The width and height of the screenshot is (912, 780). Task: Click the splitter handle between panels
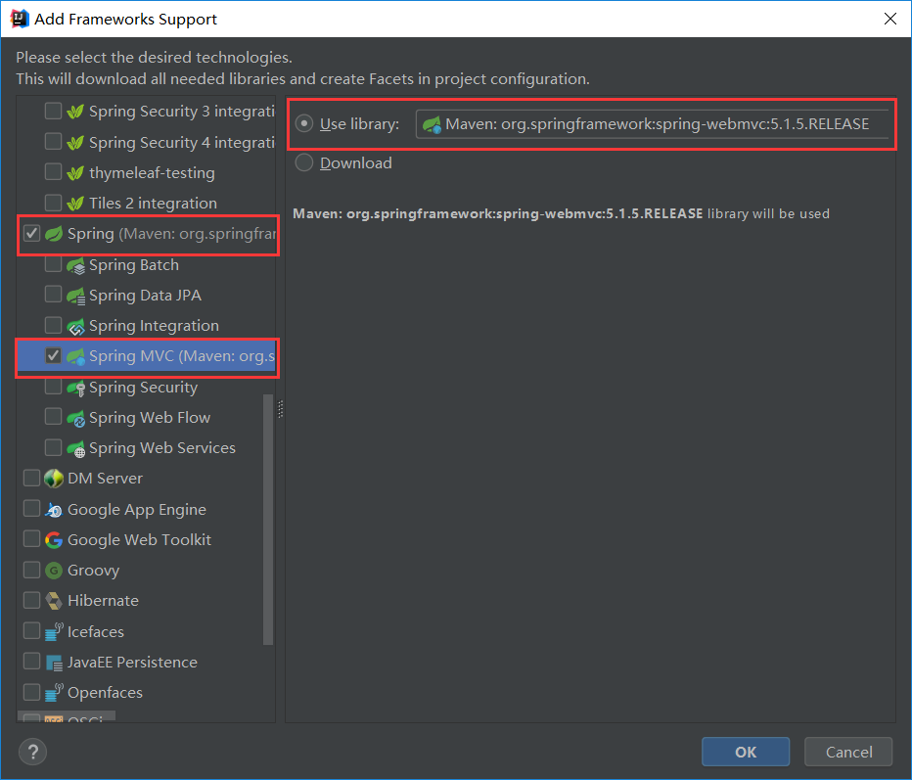click(x=280, y=409)
